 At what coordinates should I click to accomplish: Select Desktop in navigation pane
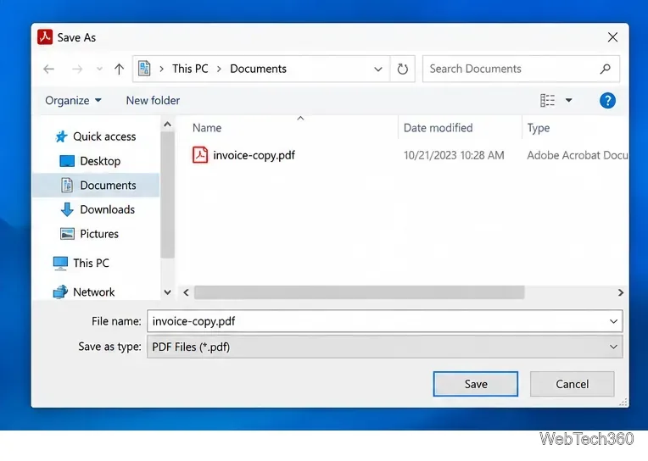(100, 161)
